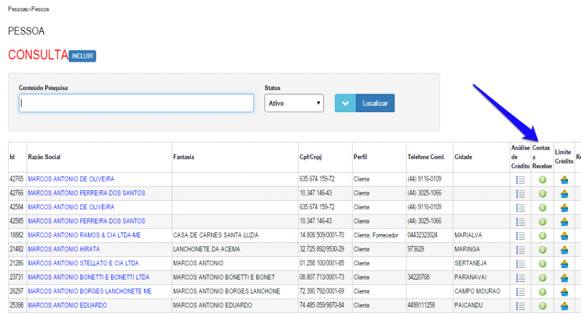The width and height of the screenshot is (581, 314).
Task: Click Contas a Receber icon for id 42766
Action: click(542, 193)
